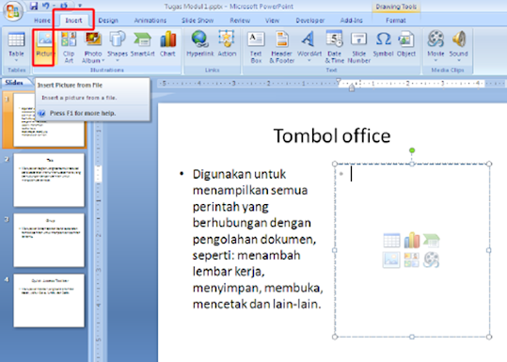Click the Header & Footer icon

282,39
